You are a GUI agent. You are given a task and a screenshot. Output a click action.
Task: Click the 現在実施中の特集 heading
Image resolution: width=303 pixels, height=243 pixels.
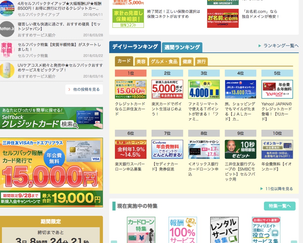pyautogui.click(x=137, y=206)
